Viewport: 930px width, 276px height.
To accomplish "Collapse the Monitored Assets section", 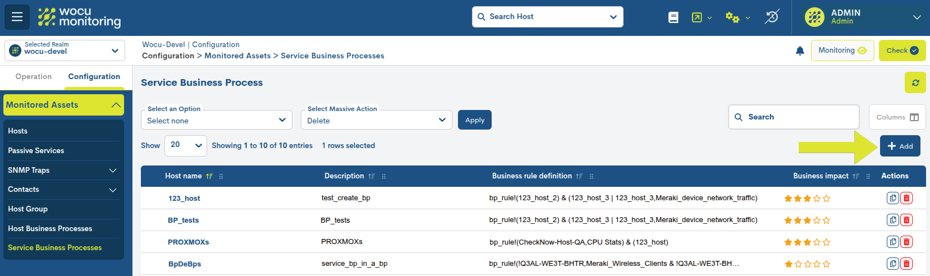I will click(64, 105).
